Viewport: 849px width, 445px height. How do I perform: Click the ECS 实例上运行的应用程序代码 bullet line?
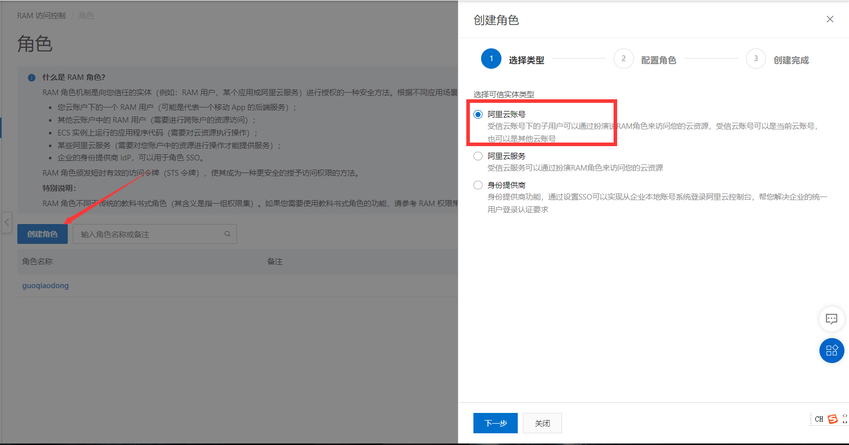[158, 133]
